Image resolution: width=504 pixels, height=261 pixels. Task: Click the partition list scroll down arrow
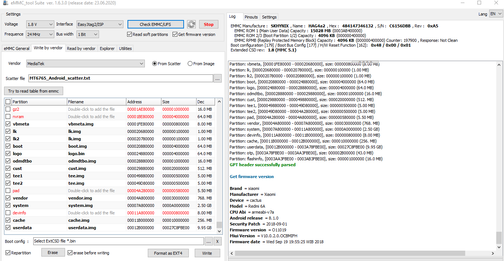[219, 231]
